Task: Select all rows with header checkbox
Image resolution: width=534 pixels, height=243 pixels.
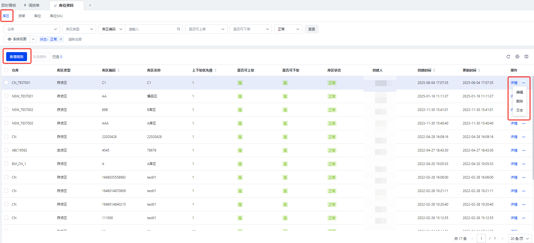Action: coord(6,70)
